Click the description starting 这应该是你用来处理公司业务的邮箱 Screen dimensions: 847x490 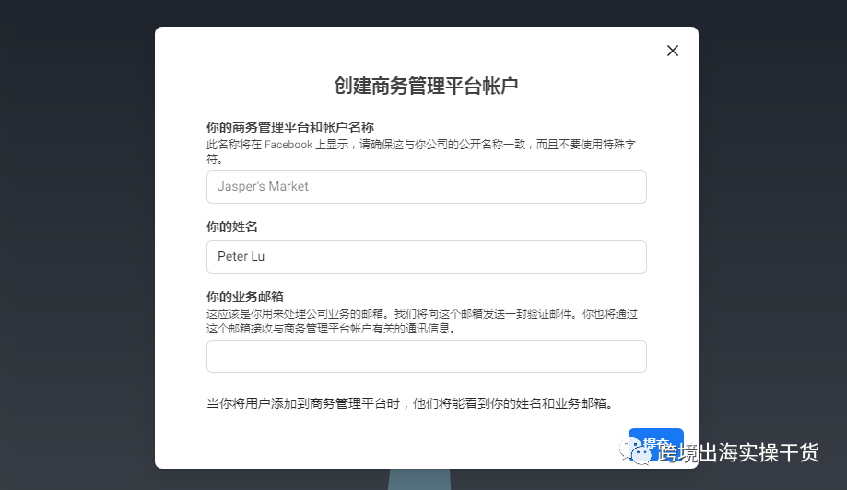pos(422,321)
